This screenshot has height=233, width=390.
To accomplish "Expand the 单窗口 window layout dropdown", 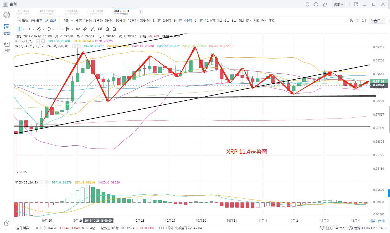I will (377, 21).
